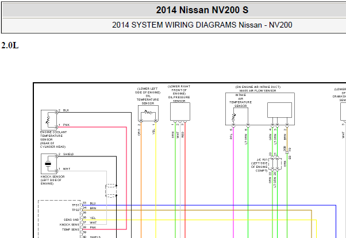Click the "BLU" wire label at pin 33
This screenshot has width=346, height=238.
click(x=93, y=204)
